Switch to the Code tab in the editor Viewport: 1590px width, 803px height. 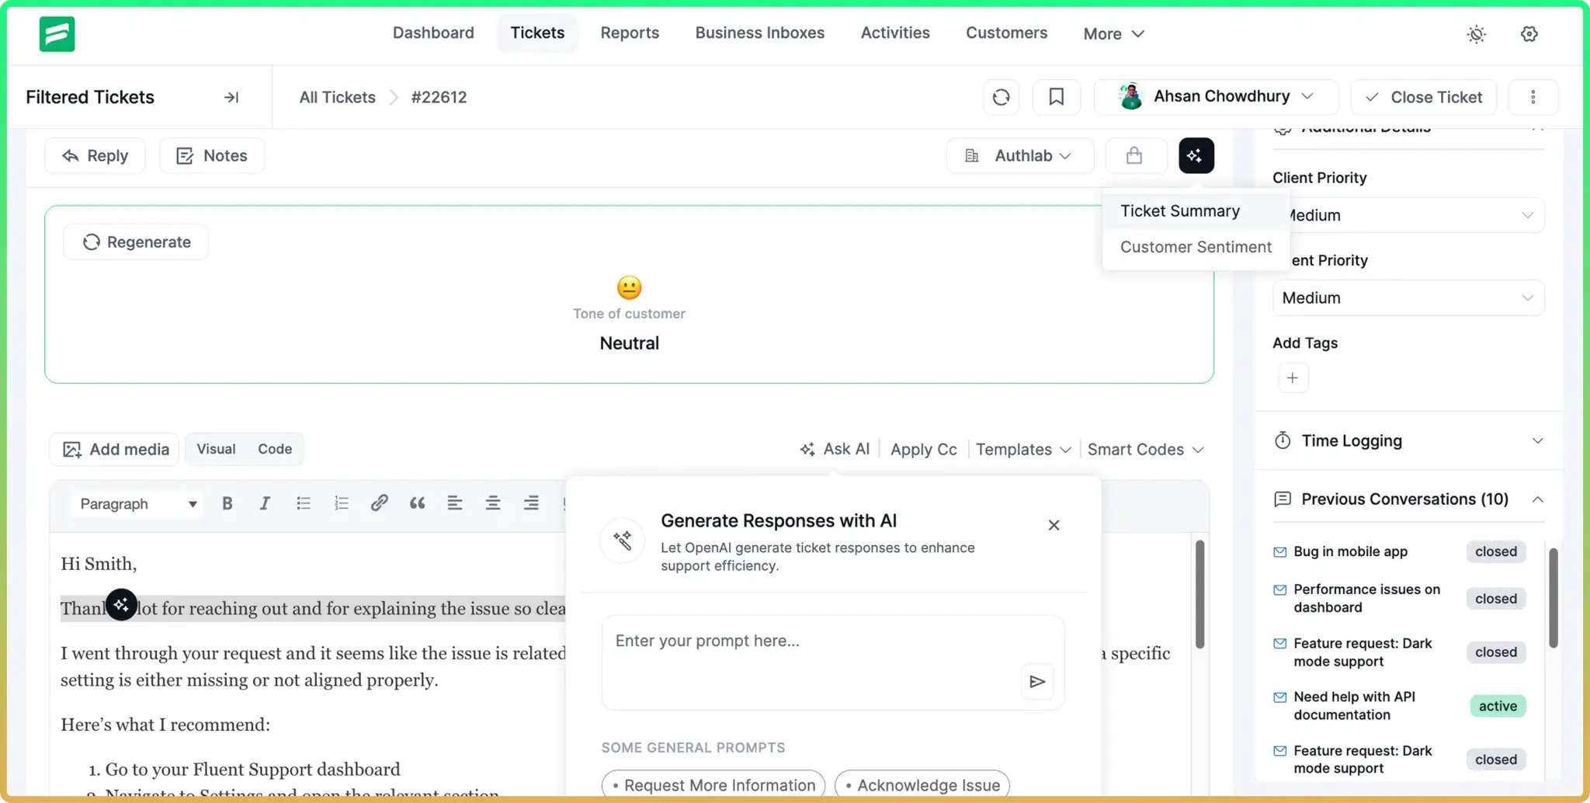click(x=274, y=449)
